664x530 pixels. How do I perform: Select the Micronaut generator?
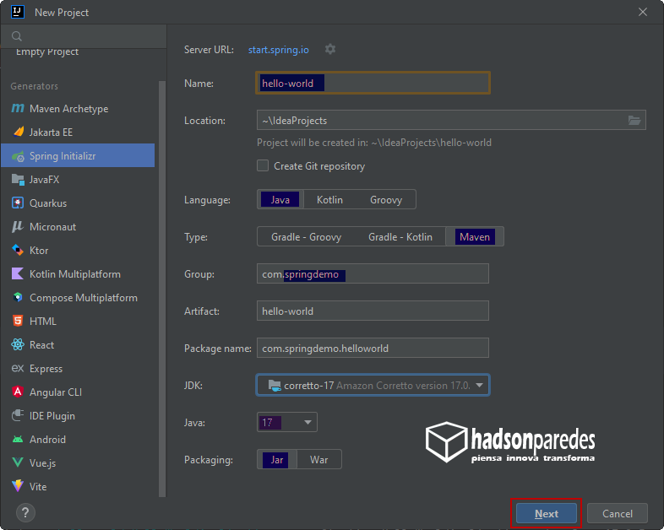pos(78,227)
